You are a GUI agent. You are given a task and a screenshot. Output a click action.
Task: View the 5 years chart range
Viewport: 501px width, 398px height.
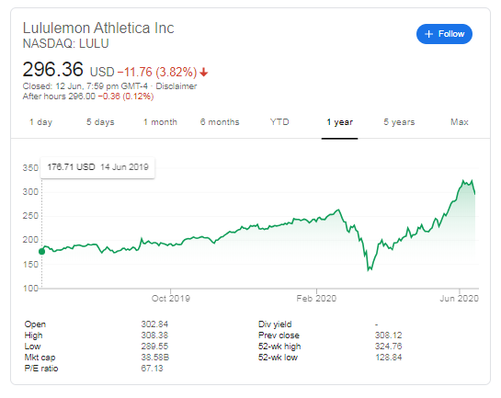pos(399,122)
